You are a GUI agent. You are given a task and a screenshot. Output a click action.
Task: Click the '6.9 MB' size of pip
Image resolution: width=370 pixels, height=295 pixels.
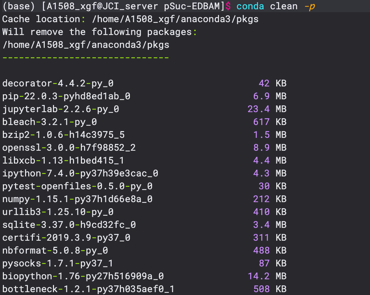point(270,96)
